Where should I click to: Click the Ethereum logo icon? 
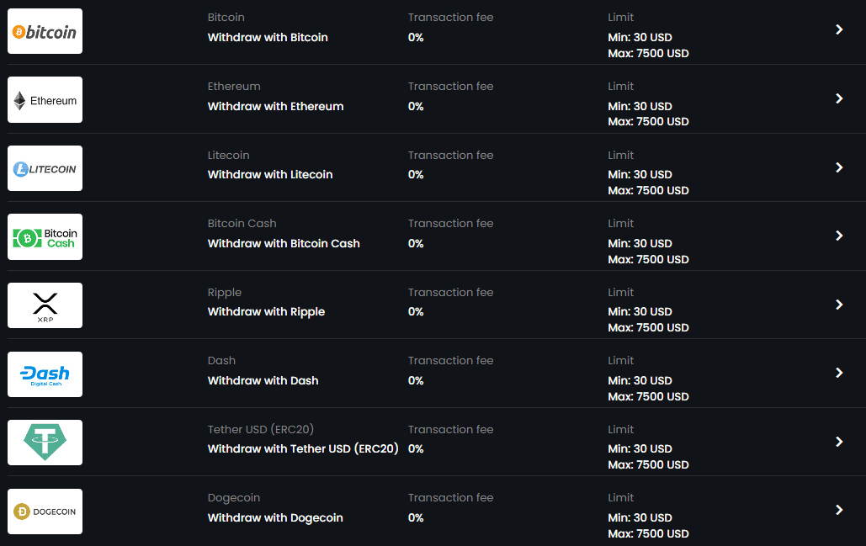coord(45,100)
